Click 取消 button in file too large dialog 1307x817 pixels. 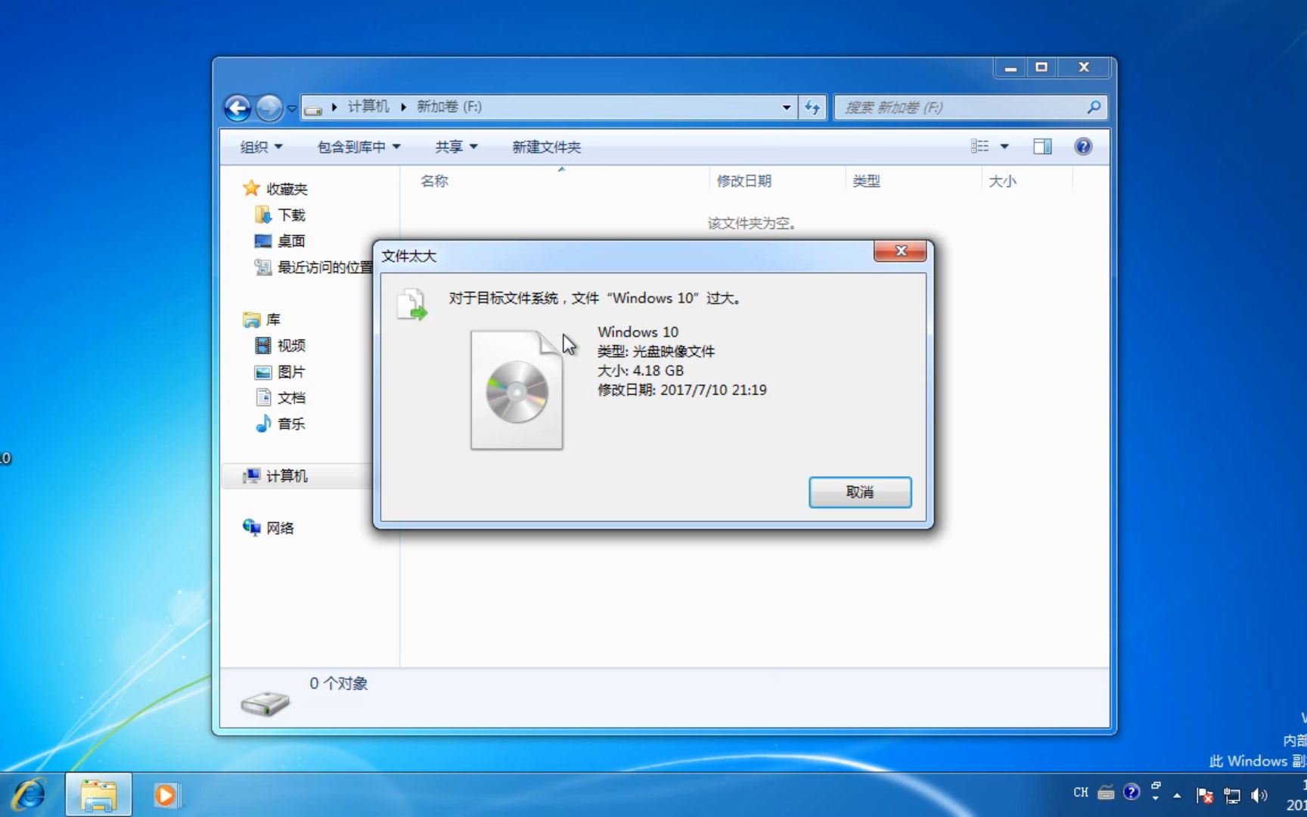pos(860,492)
